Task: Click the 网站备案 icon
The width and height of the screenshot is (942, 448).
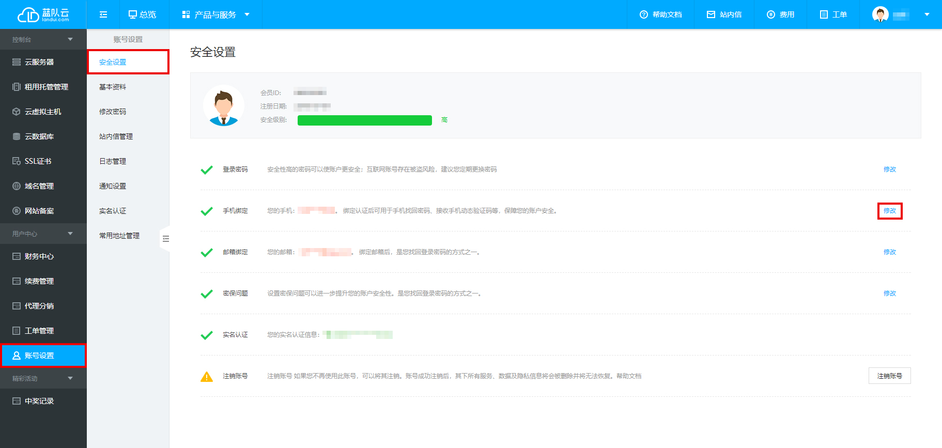Action: point(17,211)
